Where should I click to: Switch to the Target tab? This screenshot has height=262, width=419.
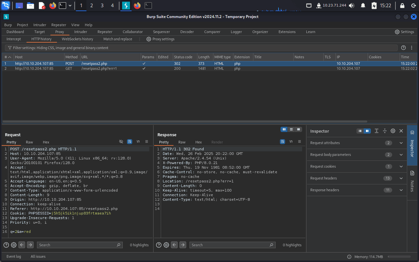click(40, 32)
